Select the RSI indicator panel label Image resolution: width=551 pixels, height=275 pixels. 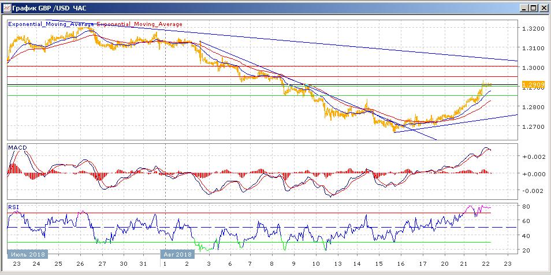tap(13, 206)
